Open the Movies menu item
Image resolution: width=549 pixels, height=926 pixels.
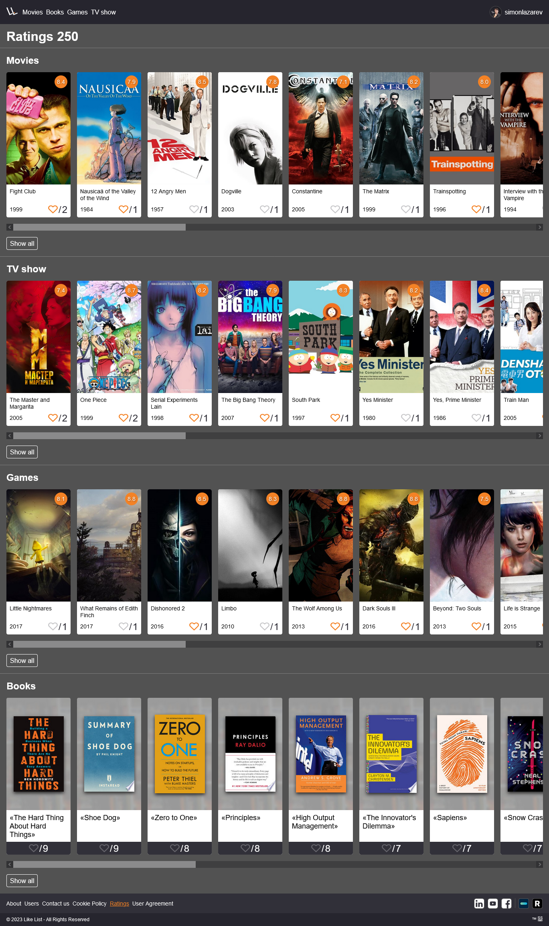coord(32,12)
